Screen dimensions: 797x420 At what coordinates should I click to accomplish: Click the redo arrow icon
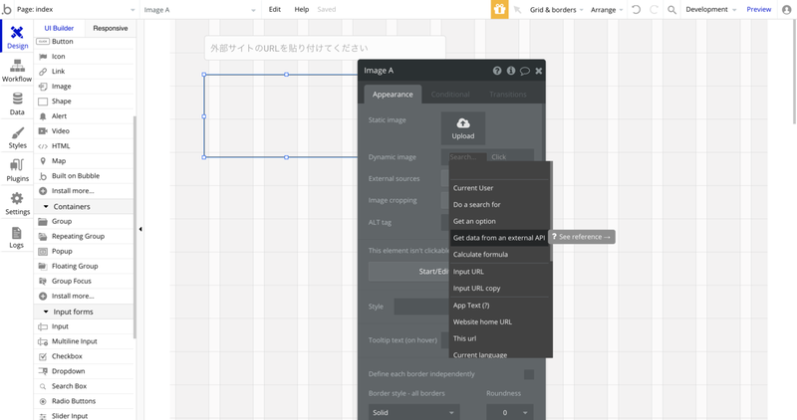point(654,9)
